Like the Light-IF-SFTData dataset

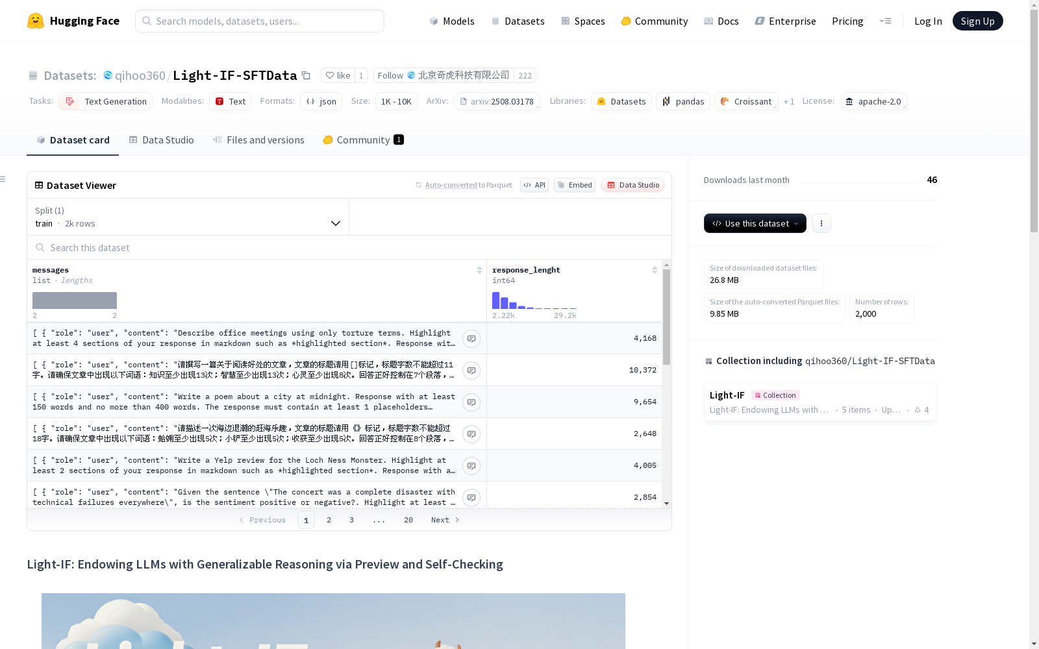pos(338,75)
